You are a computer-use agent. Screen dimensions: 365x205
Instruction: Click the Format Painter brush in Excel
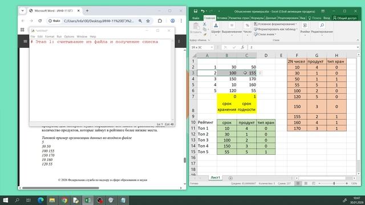pyautogui.click(x=205, y=34)
